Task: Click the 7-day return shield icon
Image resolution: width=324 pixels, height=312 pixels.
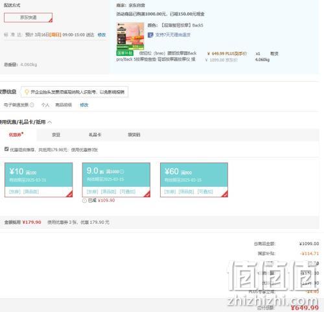Action: [x=150, y=35]
